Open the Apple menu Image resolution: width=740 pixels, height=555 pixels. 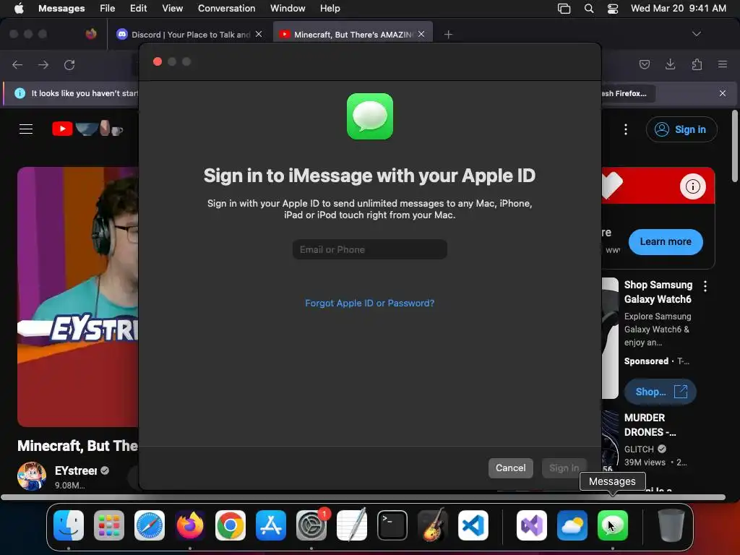coord(19,8)
